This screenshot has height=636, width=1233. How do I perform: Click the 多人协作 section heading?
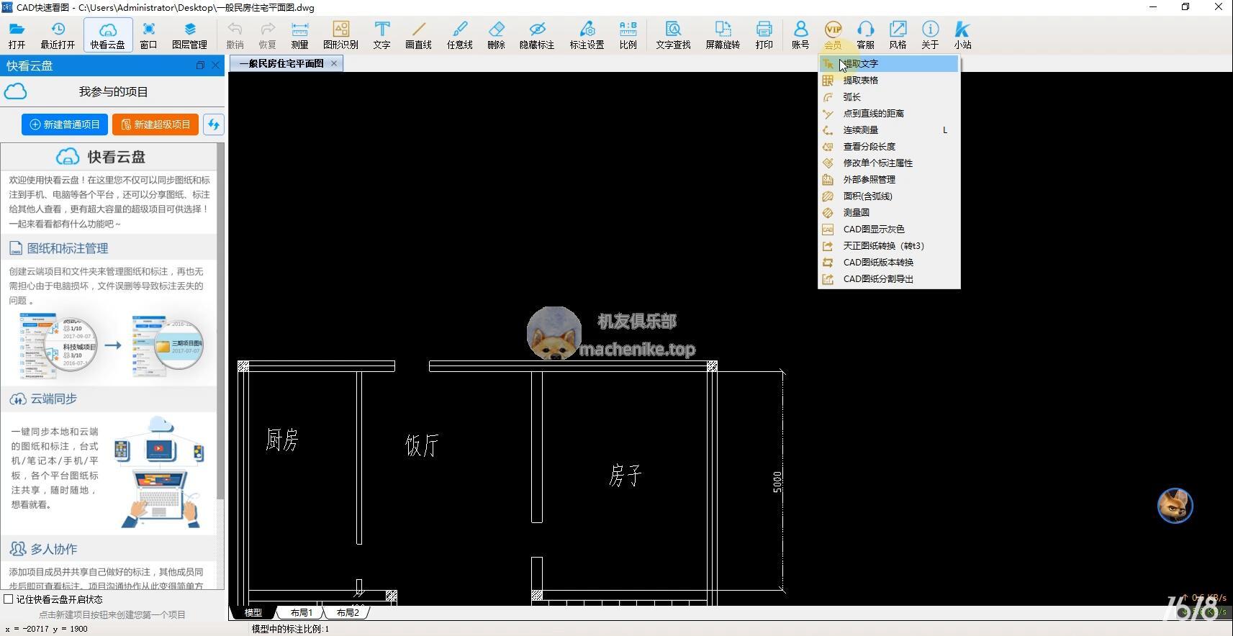coord(54,549)
